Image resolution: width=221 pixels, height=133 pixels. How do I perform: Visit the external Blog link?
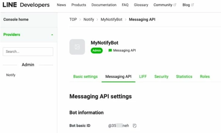click(x=188, y=5)
